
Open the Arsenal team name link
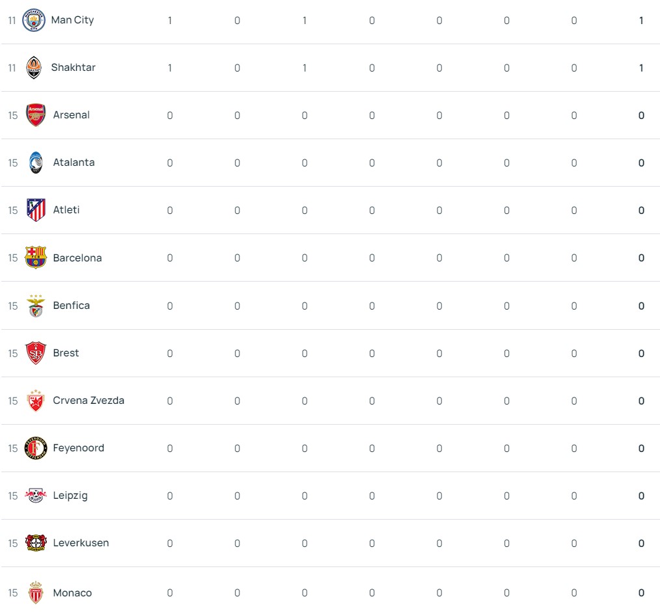click(x=71, y=115)
